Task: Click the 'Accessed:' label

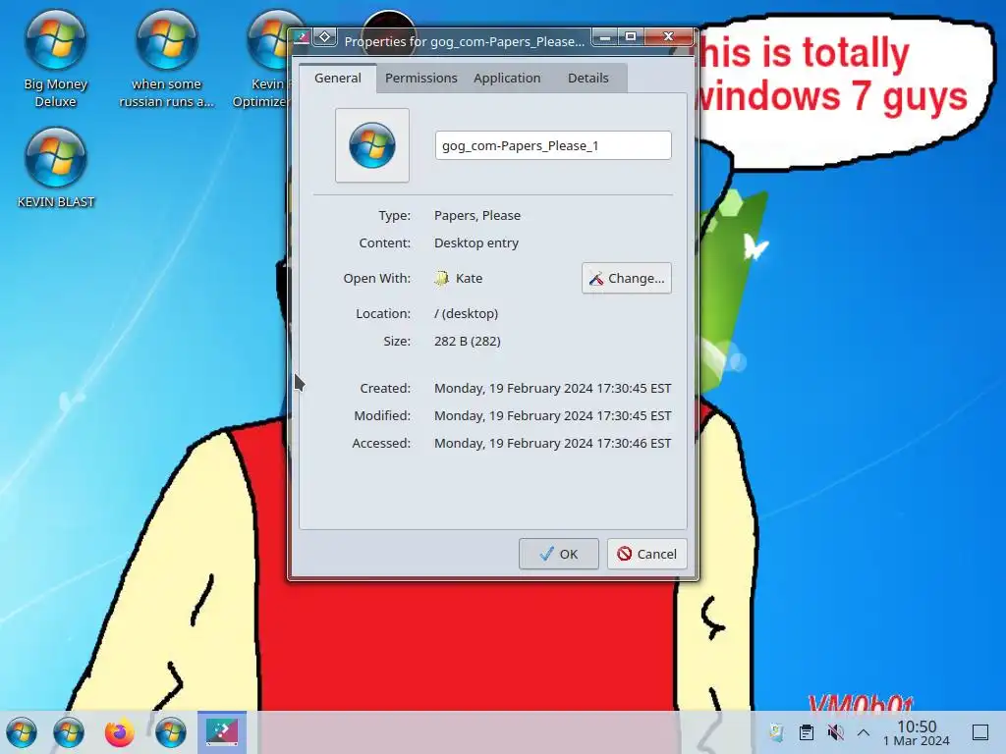Action: (381, 444)
